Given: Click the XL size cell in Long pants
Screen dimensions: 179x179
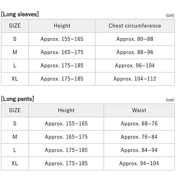Looking at the screenshot, I should click(15, 163).
